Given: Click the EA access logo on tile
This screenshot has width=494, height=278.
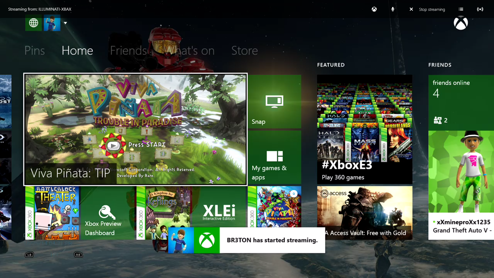Looking at the screenshot, I should [334, 193].
